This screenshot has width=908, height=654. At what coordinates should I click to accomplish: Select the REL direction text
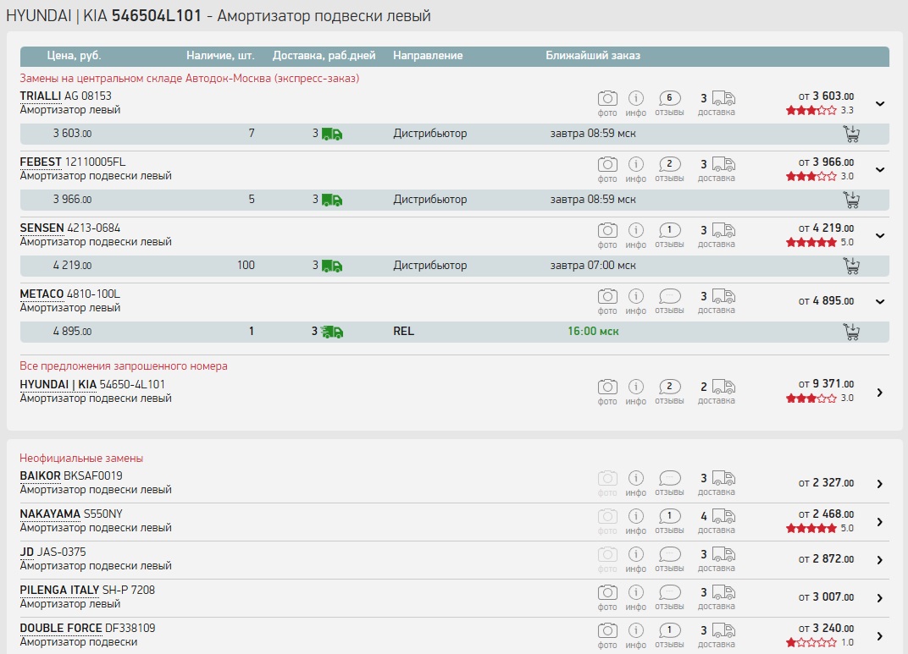pos(404,332)
